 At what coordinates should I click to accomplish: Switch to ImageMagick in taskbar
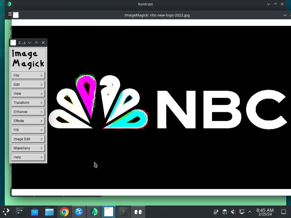(109, 212)
